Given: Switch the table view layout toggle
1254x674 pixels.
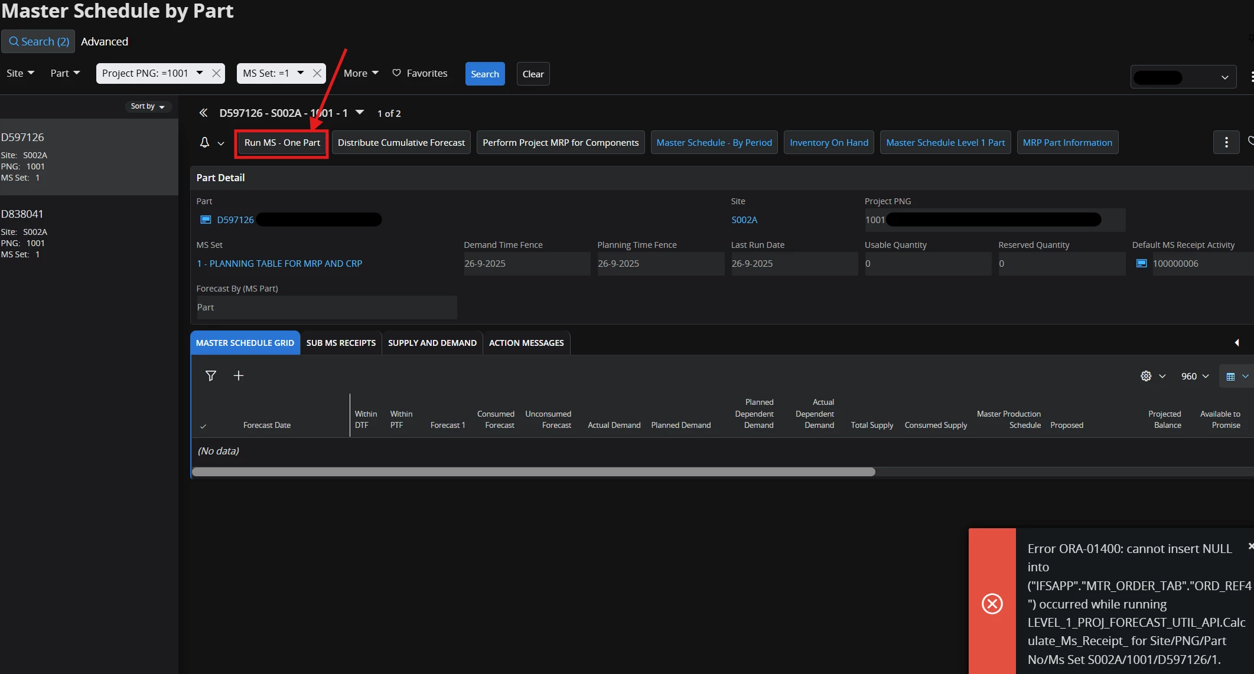Looking at the screenshot, I should pyautogui.click(x=1230, y=376).
